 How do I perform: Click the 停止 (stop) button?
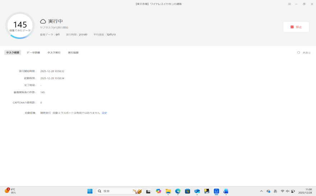[296, 27]
